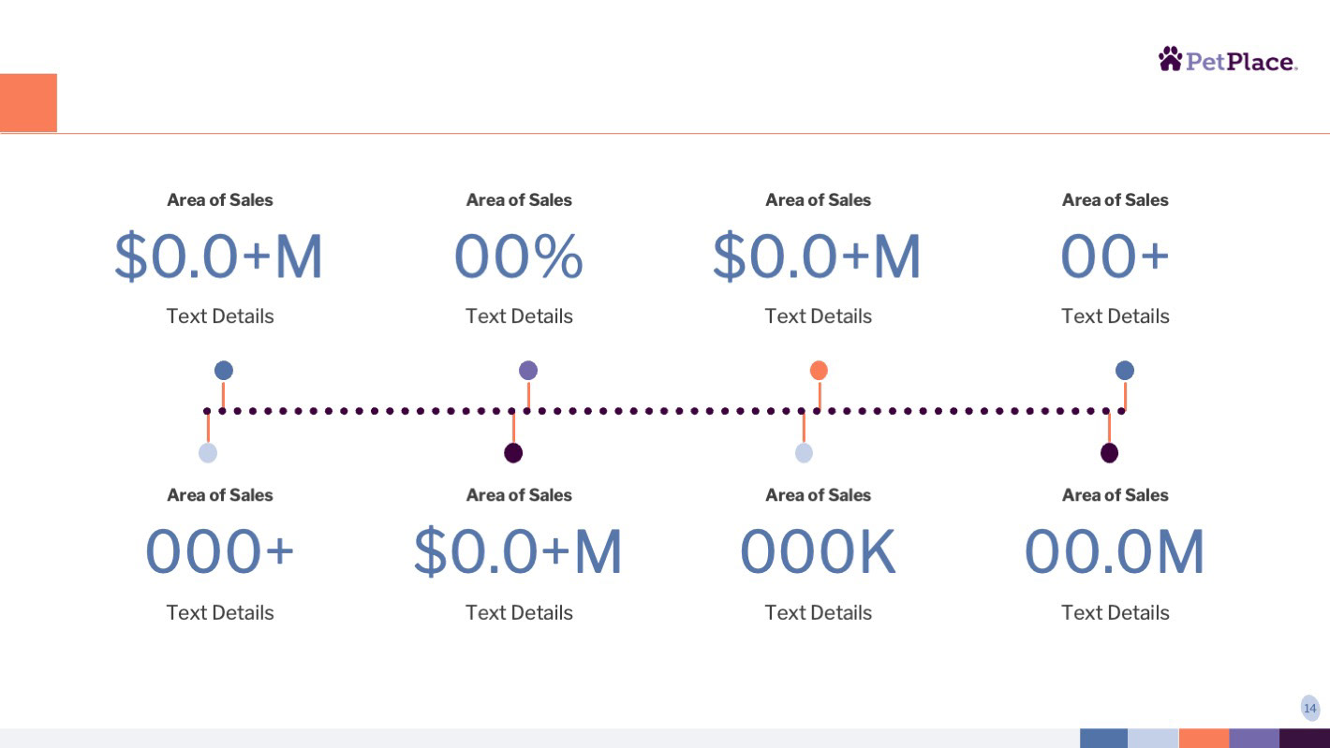Select the purple timeline marker above the dotted line
The width and height of the screenshot is (1330, 748).
(528, 370)
